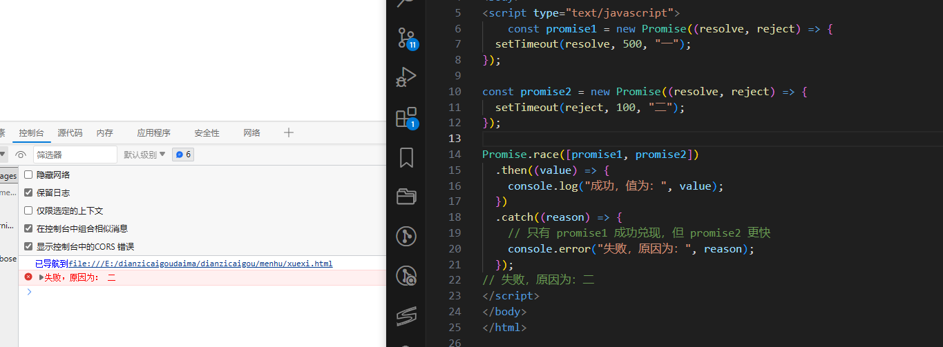Open the 默认级别 log level dropdown
Image resolution: width=943 pixels, height=347 pixels.
[x=144, y=155]
